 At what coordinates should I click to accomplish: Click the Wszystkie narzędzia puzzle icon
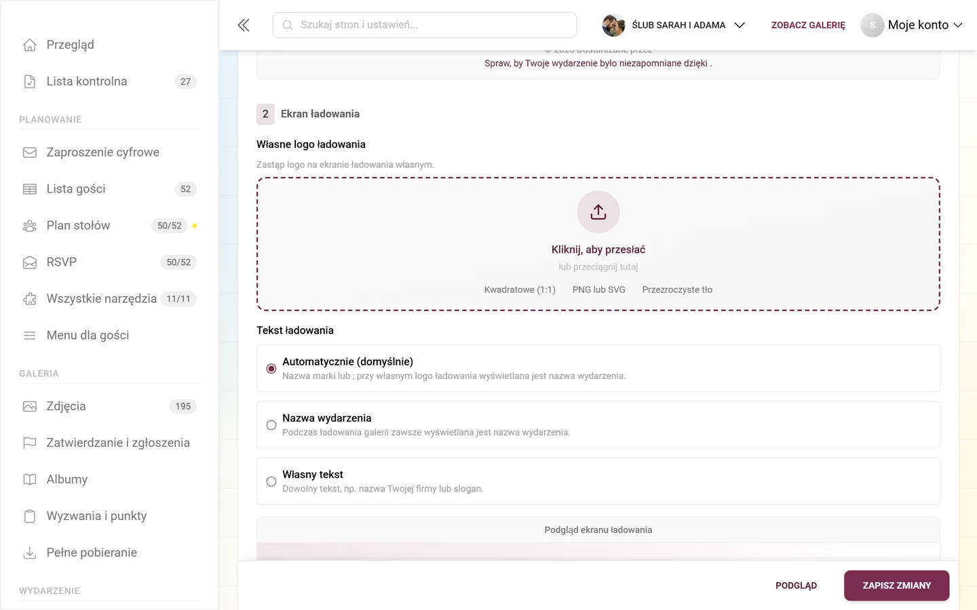point(30,299)
